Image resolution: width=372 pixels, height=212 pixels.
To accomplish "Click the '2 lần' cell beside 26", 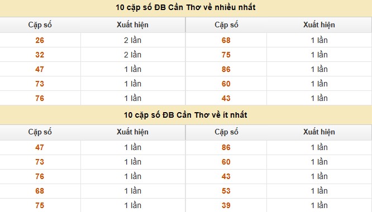I will coord(132,40).
